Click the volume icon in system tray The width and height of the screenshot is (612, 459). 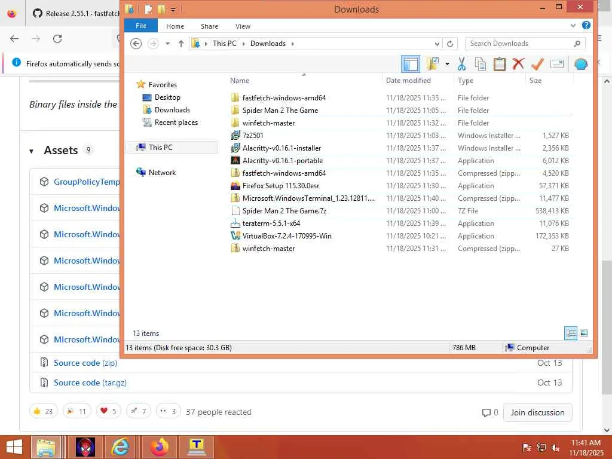click(555, 448)
